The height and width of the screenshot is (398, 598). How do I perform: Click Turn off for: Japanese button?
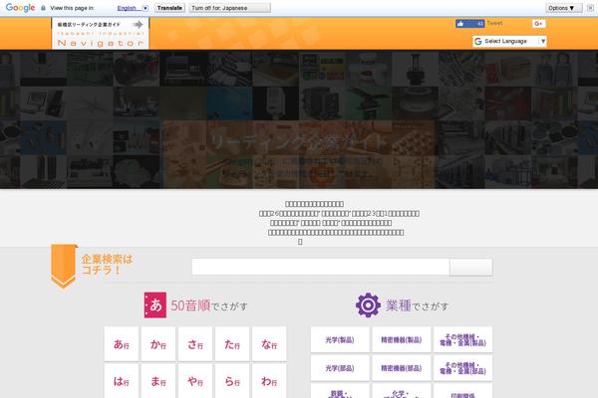pyautogui.click(x=229, y=8)
